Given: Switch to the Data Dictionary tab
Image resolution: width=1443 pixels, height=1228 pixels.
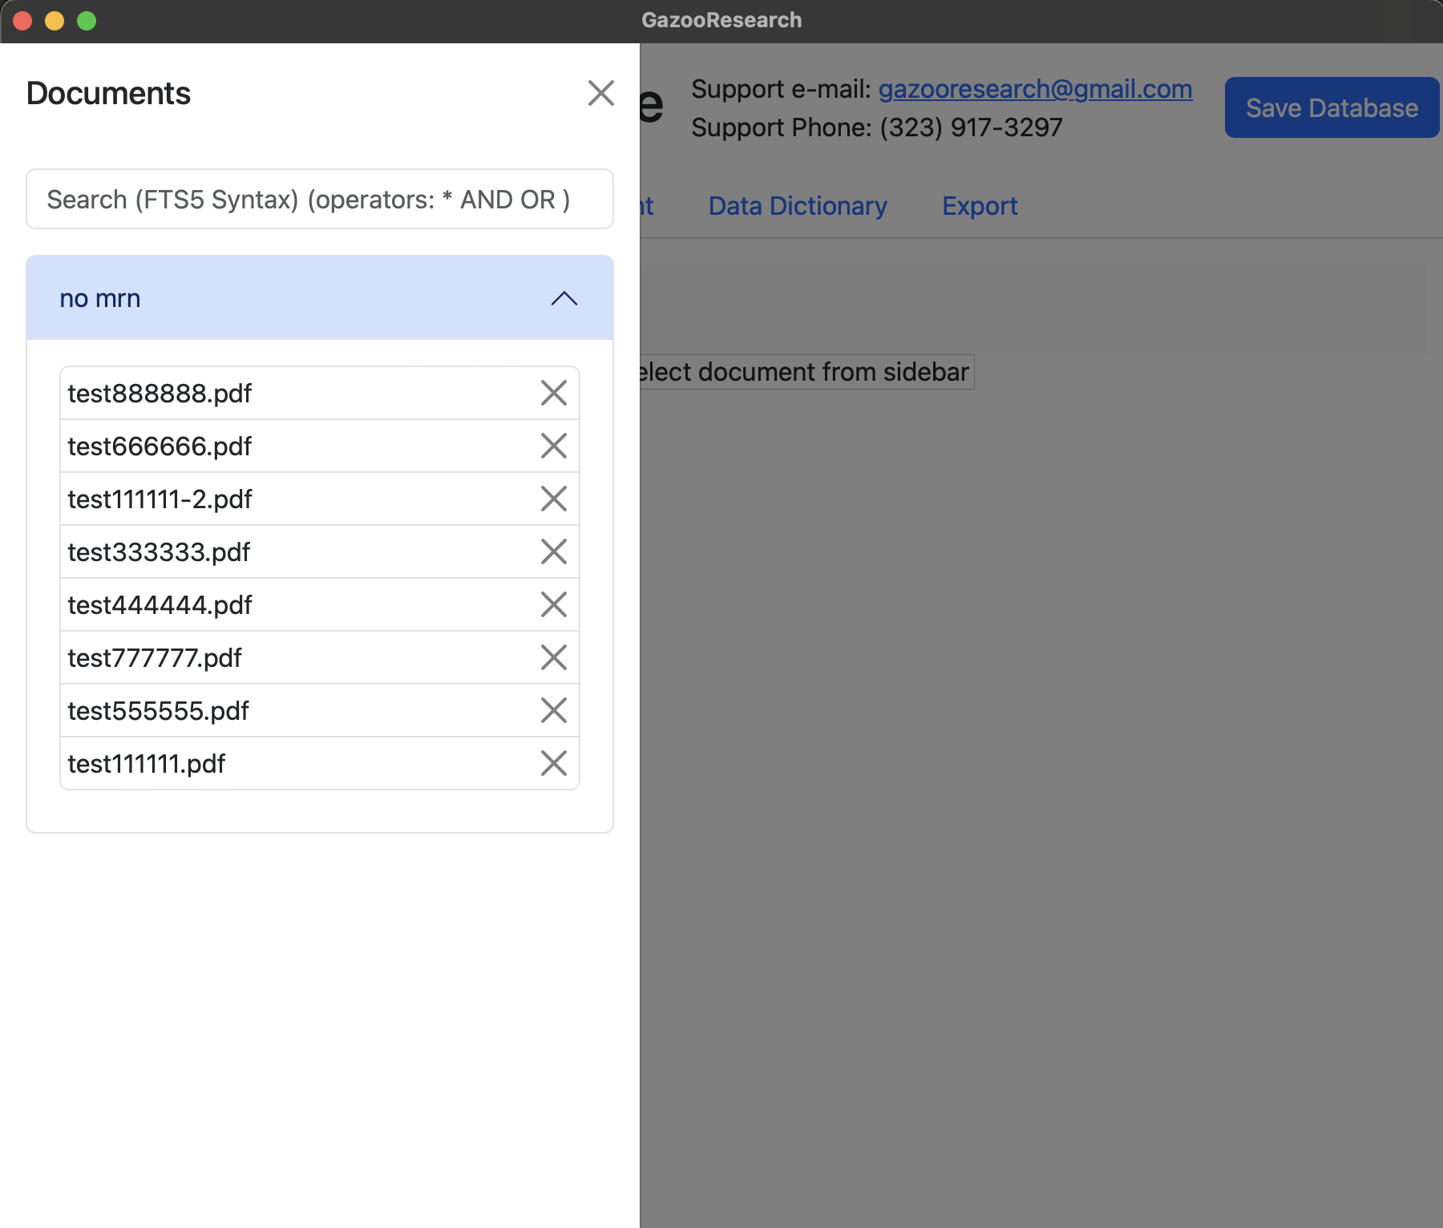Looking at the screenshot, I should 797,206.
